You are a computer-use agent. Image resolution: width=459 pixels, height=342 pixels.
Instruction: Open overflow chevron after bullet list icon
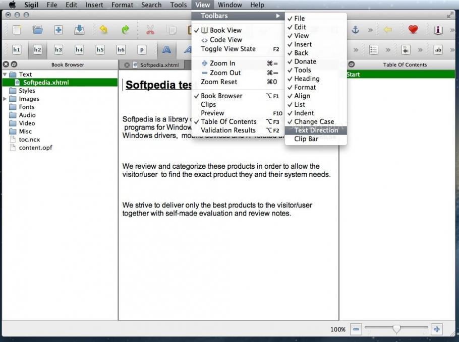[388, 50]
